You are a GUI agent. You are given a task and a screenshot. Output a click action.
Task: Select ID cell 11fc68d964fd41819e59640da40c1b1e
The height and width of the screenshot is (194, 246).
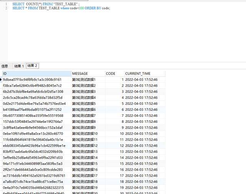point(37,139)
